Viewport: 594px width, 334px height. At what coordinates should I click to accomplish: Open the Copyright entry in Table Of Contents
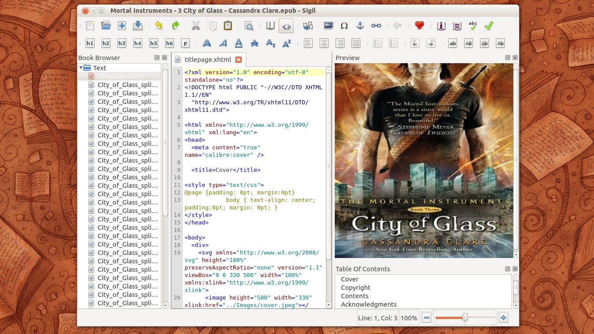click(x=356, y=288)
